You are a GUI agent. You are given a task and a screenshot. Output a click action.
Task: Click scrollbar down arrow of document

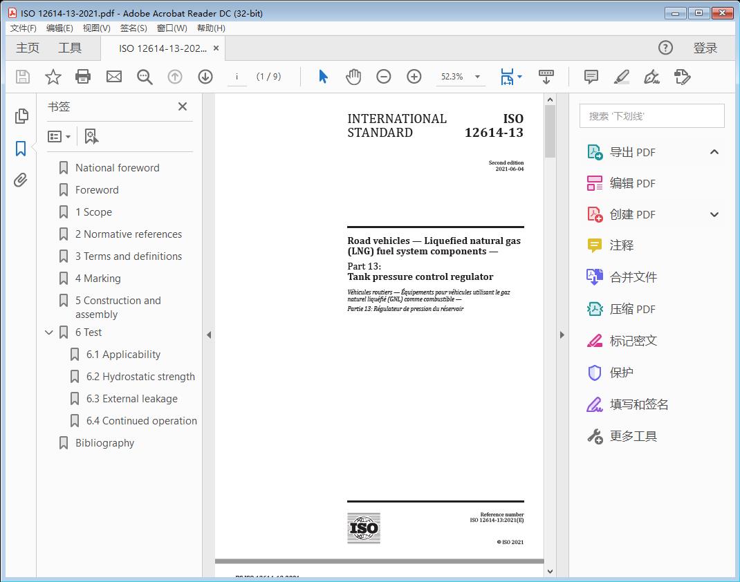(x=550, y=571)
